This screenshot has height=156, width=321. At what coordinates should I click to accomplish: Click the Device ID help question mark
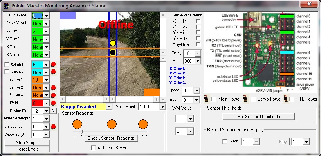[x=53, y=111]
